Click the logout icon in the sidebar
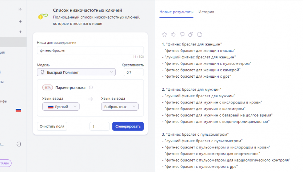 pos(19,144)
